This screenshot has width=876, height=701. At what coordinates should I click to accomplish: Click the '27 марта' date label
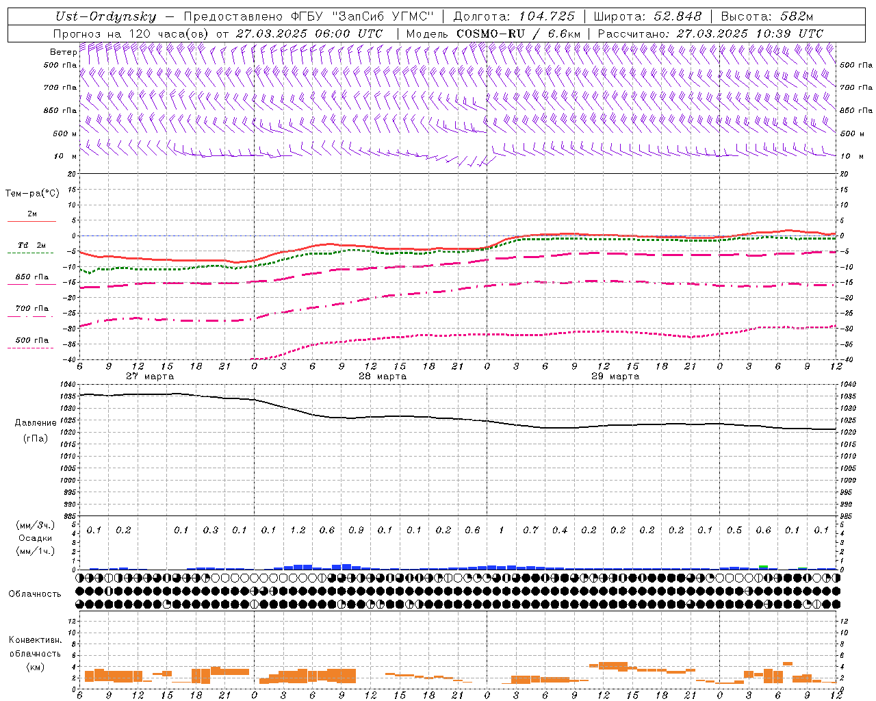pos(150,377)
